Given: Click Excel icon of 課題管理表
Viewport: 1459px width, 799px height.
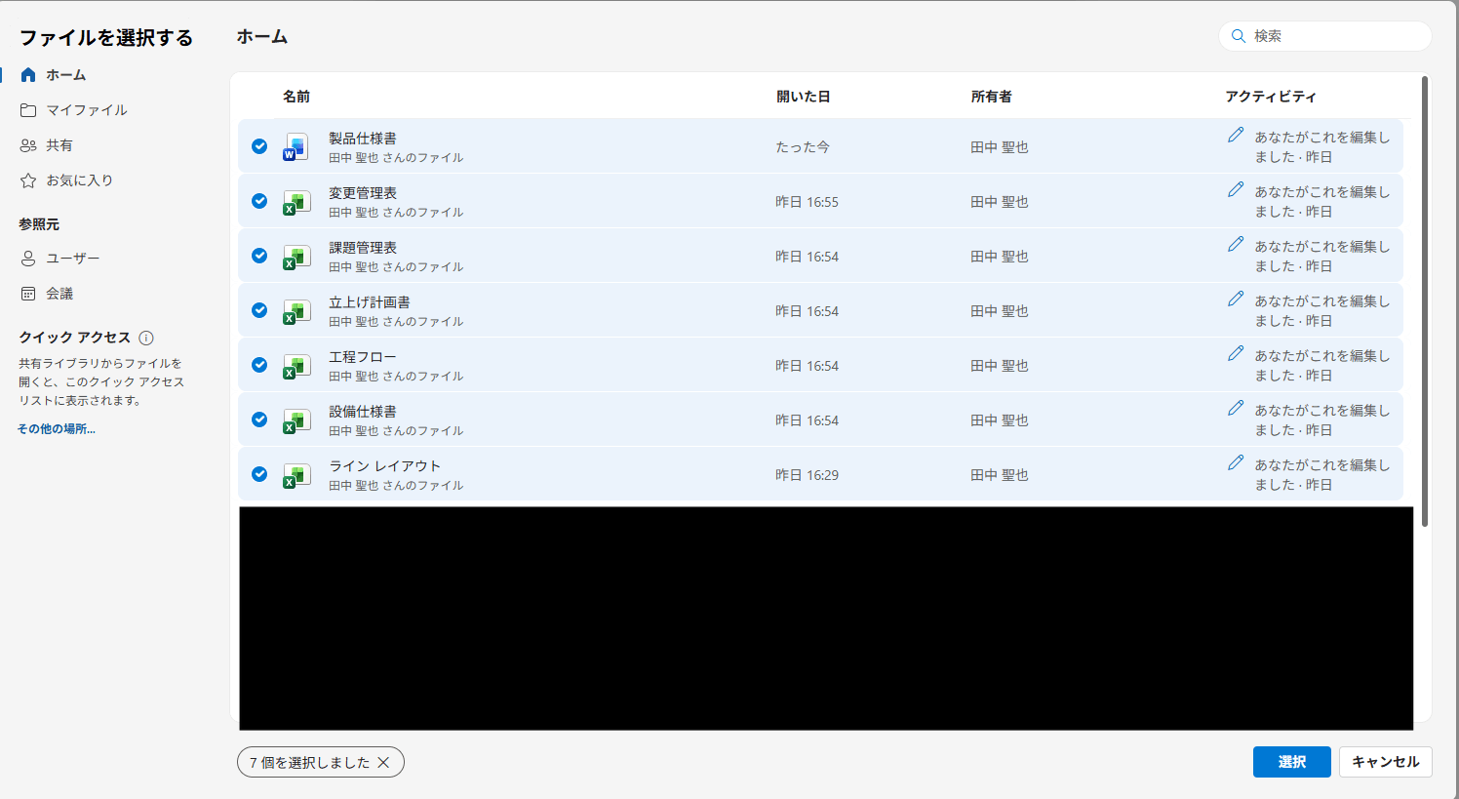Looking at the screenshot, I should (296, 257).
